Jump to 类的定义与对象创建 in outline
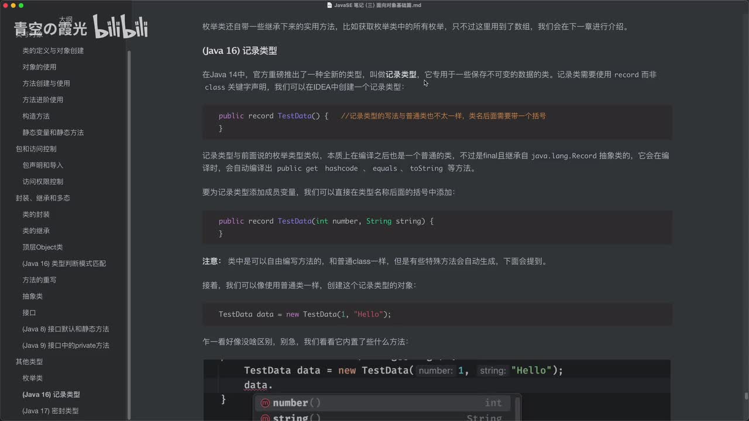The width and height of the screenshot is (749, 421). coord(53,51)
